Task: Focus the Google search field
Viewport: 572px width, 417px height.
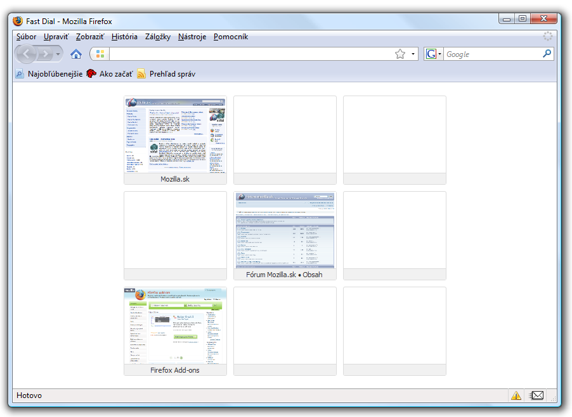Action: coord(493,54)
